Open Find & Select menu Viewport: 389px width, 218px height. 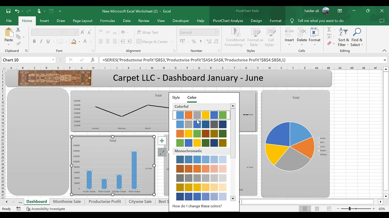[357, 37]
